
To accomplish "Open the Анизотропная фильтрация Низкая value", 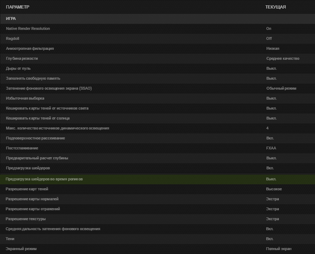I will pos(272,48).
